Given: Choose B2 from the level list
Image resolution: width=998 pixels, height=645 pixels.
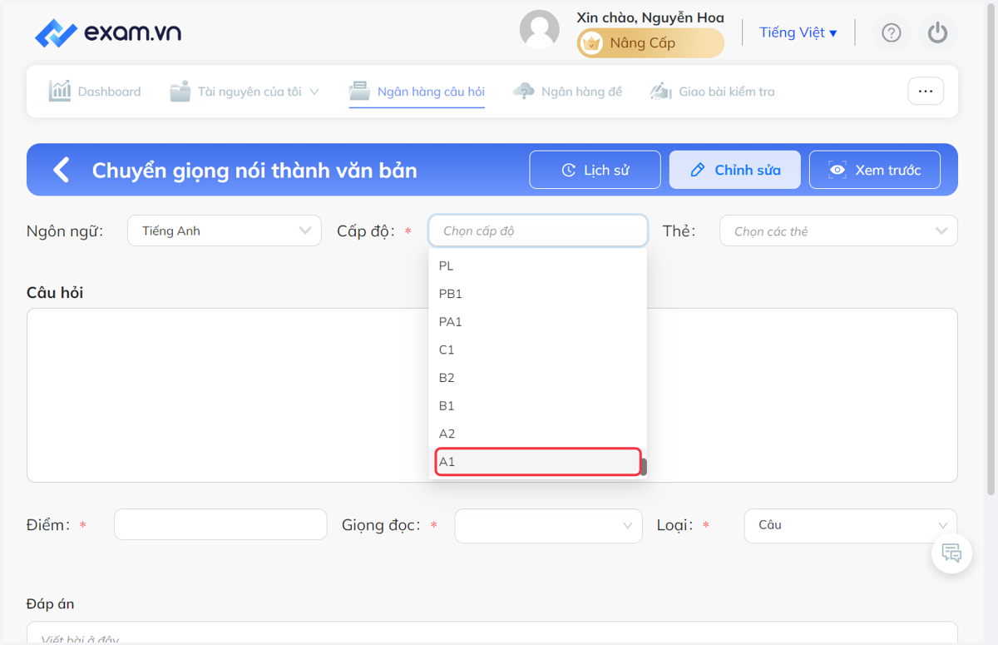Looking at the screenshot, I should pos(538,378).
